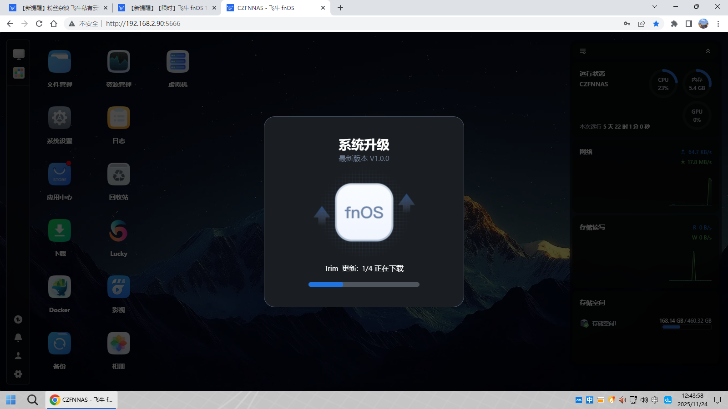Open the 文件管理 file manager app
The width and height of the screenshot is (728, 409).
point(59,61)
